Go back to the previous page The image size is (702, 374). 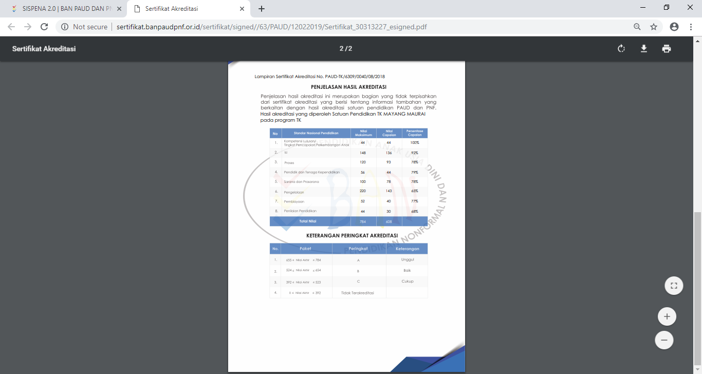coord(11,27)
